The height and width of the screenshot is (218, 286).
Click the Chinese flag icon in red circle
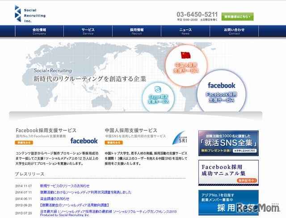(x=185, y=55)
